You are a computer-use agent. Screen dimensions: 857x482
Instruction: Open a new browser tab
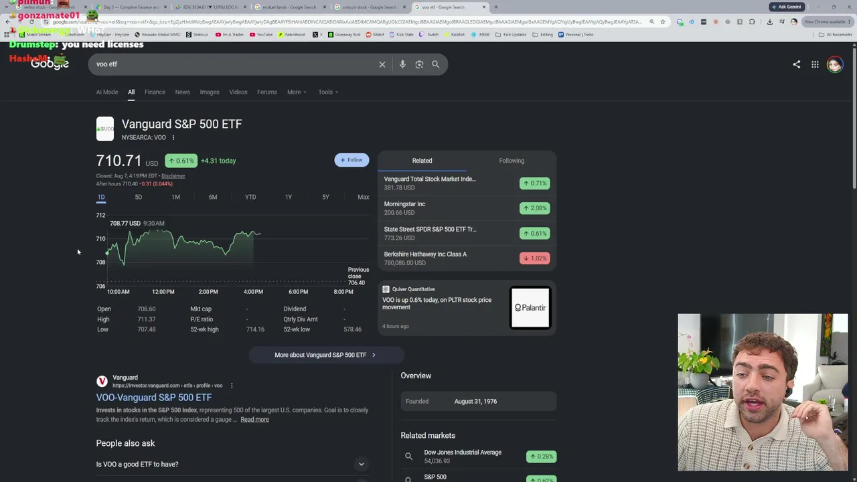tap(495, 7)
